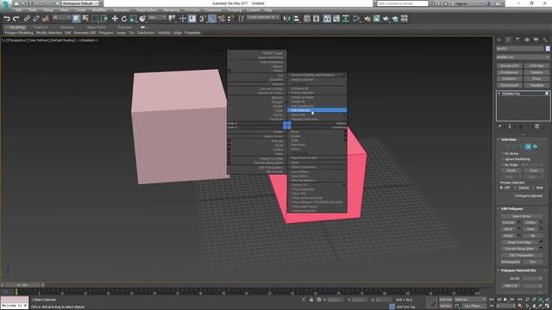Open the Selected key filter dropdown

pyautogui.click(x=469, y=300)
